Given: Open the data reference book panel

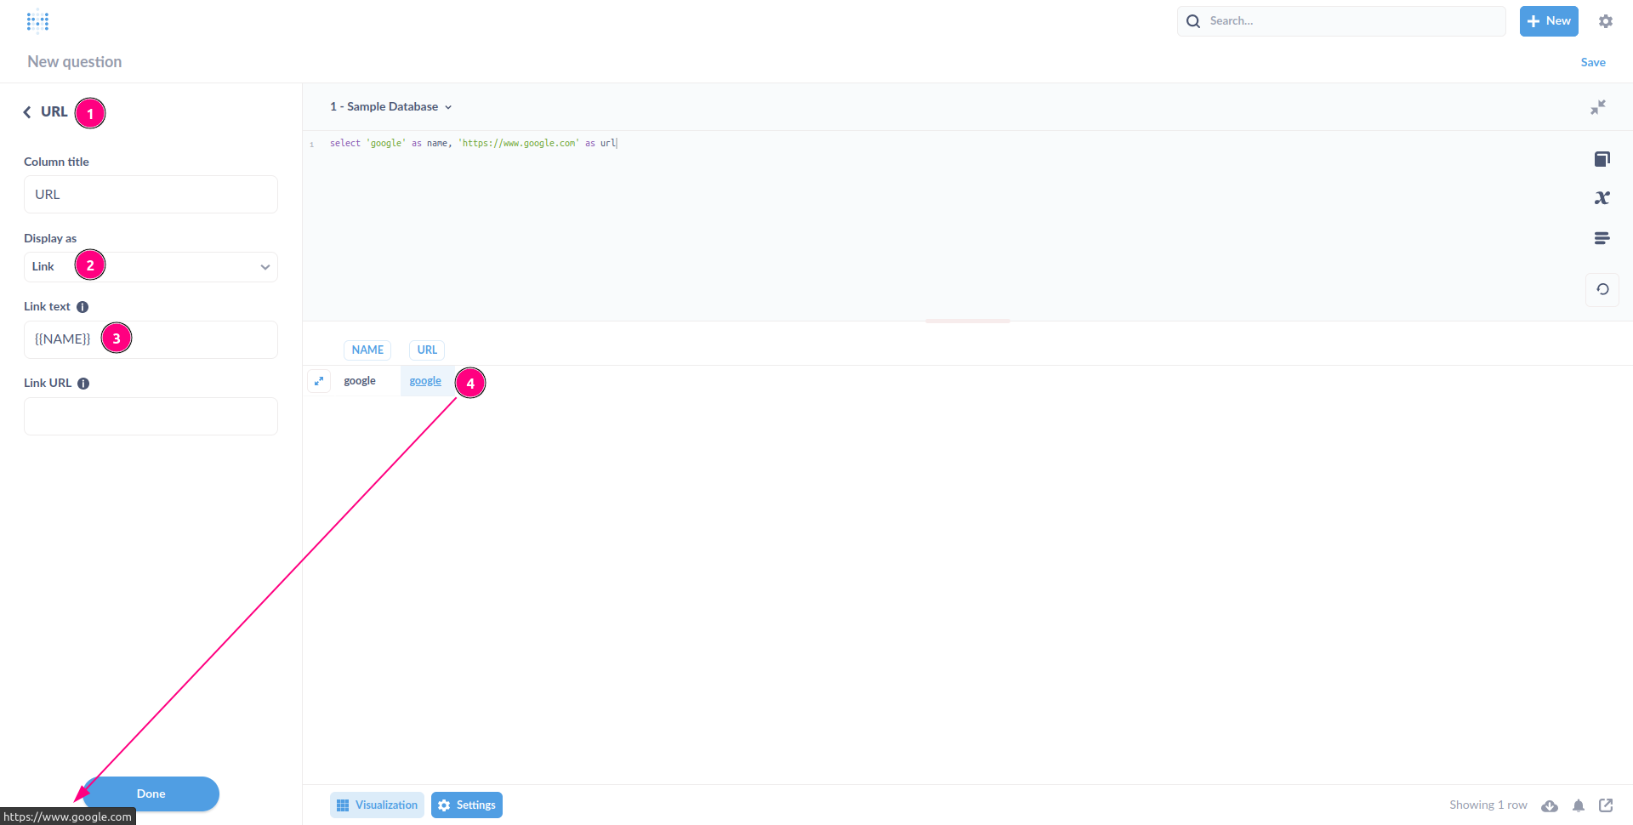Looking at the screenshot, I should [x=1603, y=159].
